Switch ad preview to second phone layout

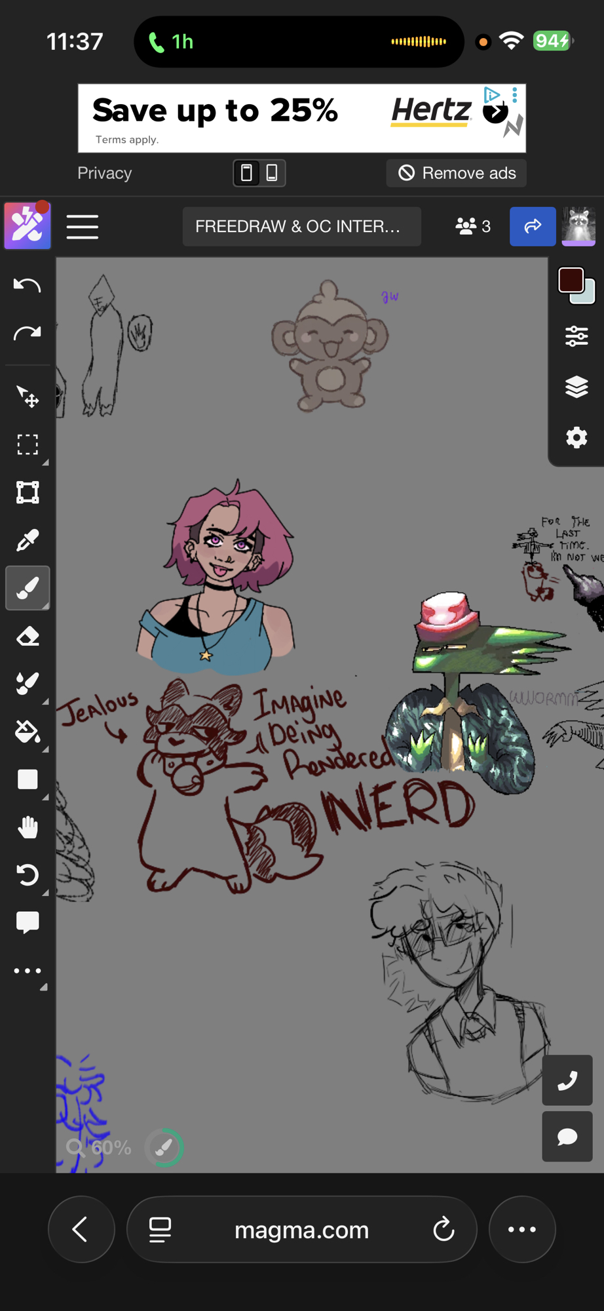pos(272,173)
